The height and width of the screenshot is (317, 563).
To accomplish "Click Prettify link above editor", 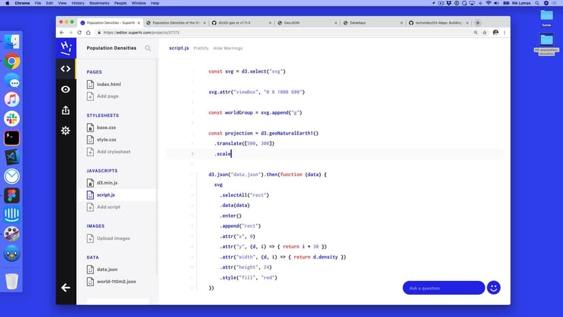I will point(201,48).
